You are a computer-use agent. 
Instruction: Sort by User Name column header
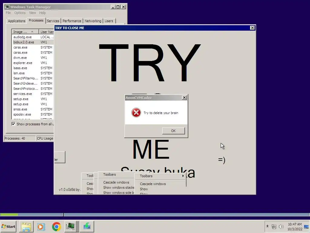[46, 32]
